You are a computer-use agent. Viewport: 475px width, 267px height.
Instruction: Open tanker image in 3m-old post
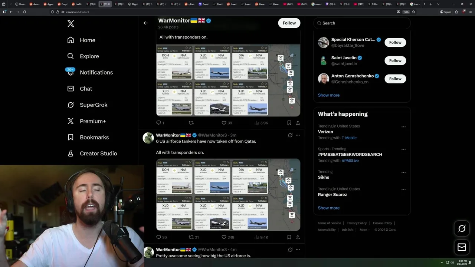(x=228, y=195)
